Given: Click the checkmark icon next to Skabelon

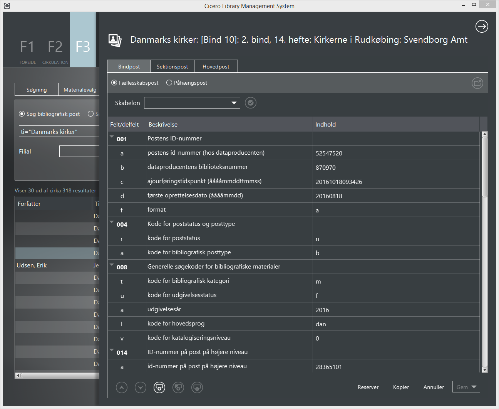Looking at the screenshot, I should coord(251,103).
